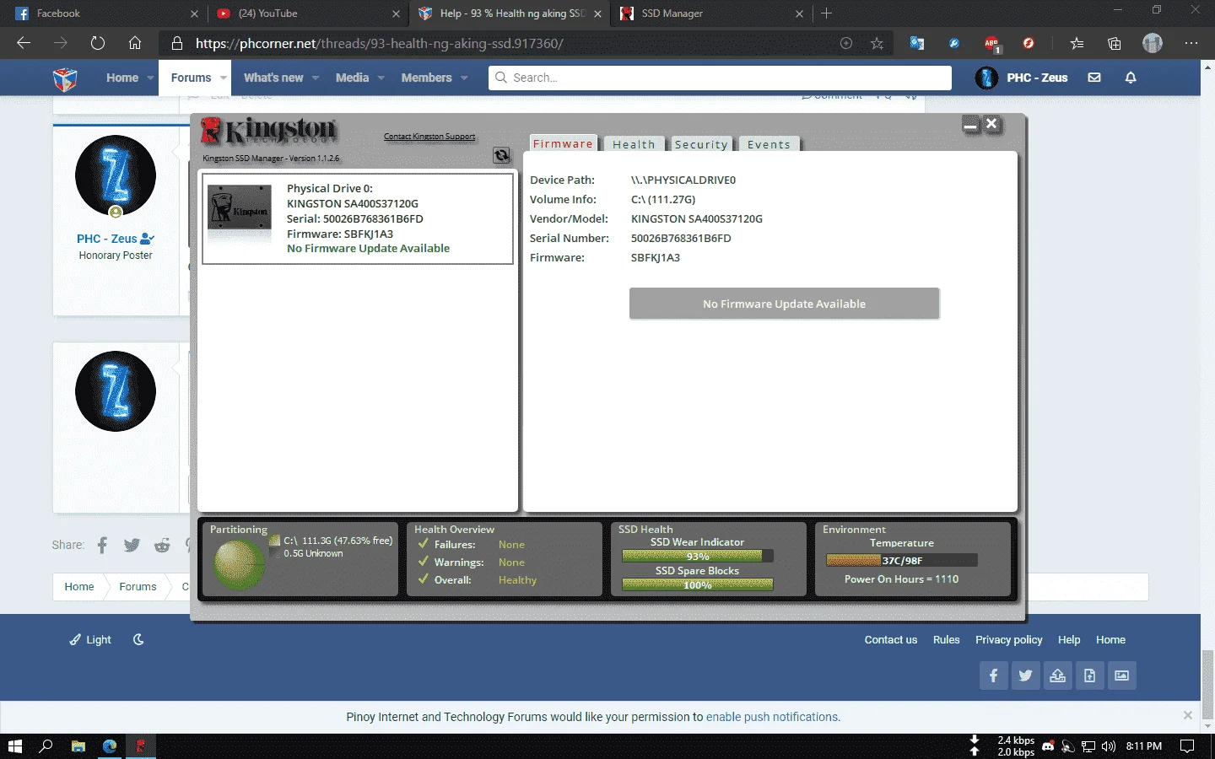Click the Contact Kingston Support link
This screenshot has width=1215, height=759.
pyautogui.click(x=429, y=137)
